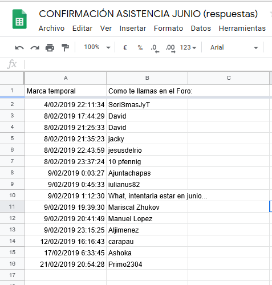Select the cell '8/02/2019 17:44:29'
This screenshot has width=272, height=285.
click(66, 116)
